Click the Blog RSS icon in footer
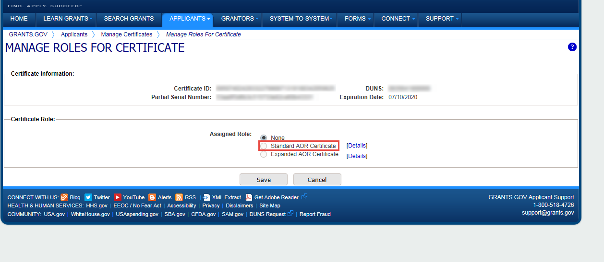The width and height of the screenshot is (604, 262). (x=64, y=197)
